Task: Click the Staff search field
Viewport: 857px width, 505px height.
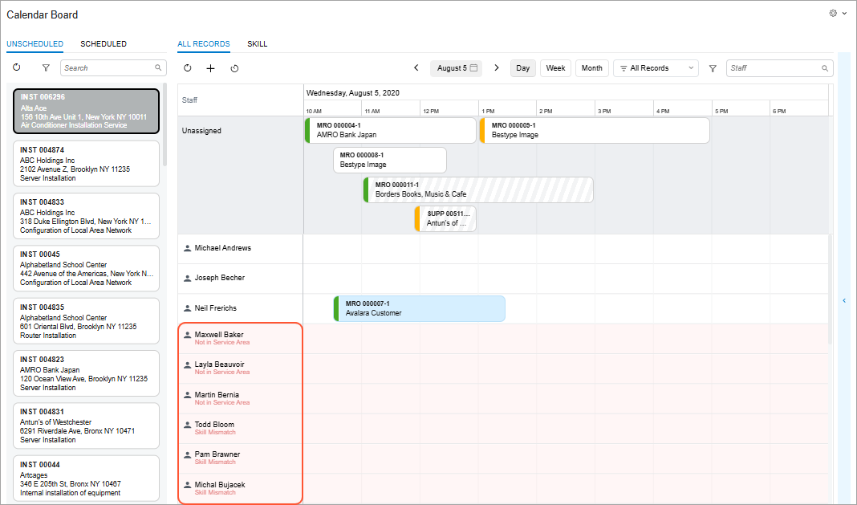Action: pyautogui.click(x=774, y=68)
